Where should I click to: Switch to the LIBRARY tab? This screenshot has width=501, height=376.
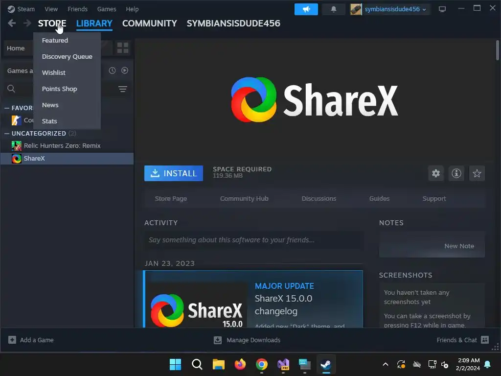(x=94, y=23)
